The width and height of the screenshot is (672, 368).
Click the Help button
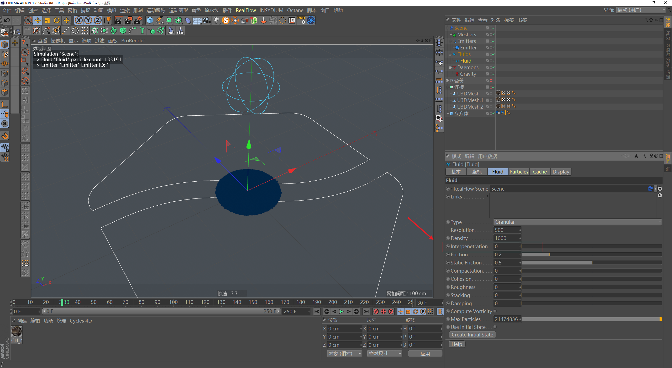pyautogui.click(x=457, y=344)
